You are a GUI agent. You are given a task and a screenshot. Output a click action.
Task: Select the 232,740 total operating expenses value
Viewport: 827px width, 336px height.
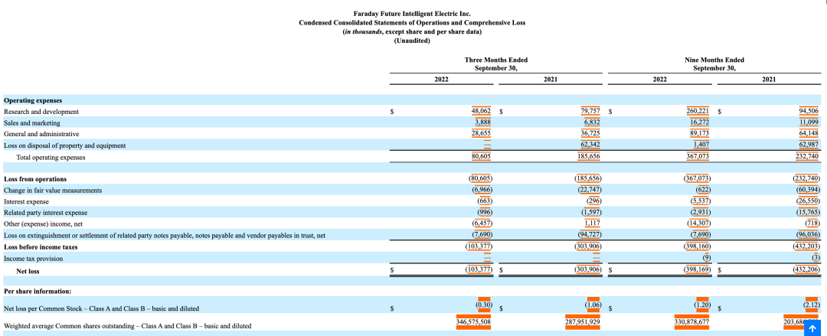click(809, 157)
